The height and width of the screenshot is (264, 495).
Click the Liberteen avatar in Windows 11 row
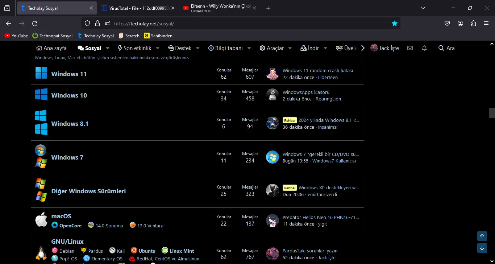click(x=272, y=74)
